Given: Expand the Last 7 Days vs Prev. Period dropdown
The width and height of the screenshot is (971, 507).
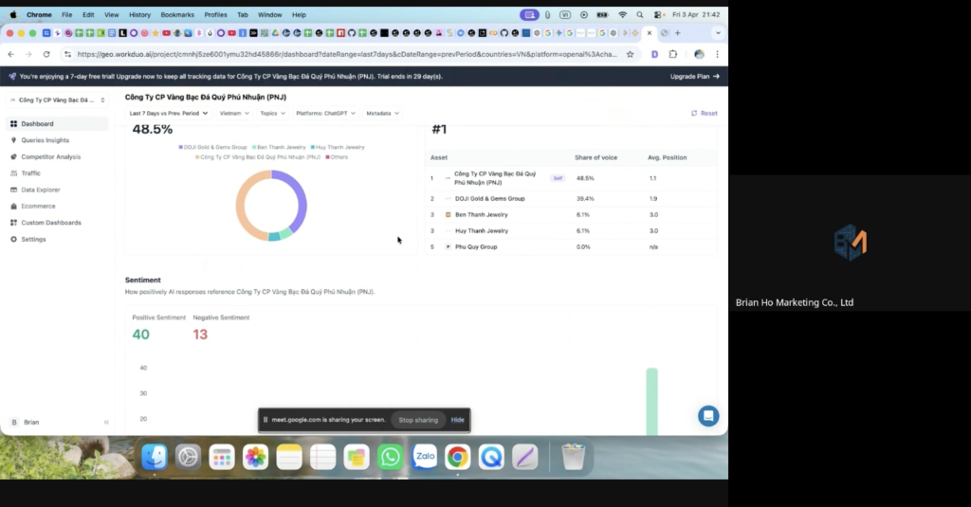Looking at the screenshot, I should [x=169, y=113].
